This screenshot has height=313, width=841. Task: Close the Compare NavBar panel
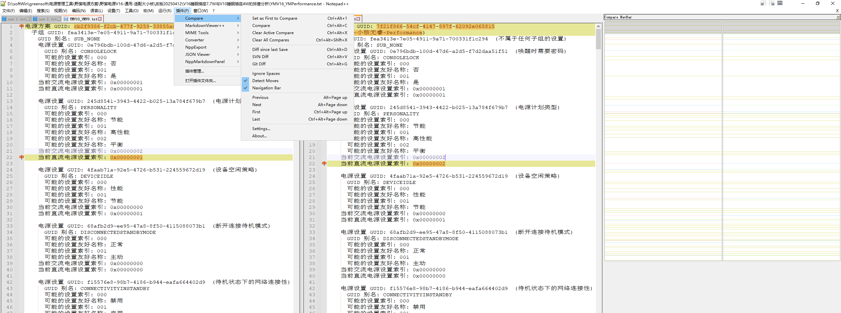tap(837, 17)
